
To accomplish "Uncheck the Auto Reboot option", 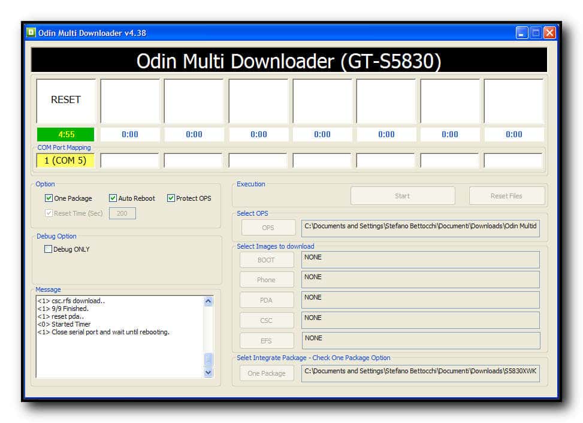I will pos(113,198).
